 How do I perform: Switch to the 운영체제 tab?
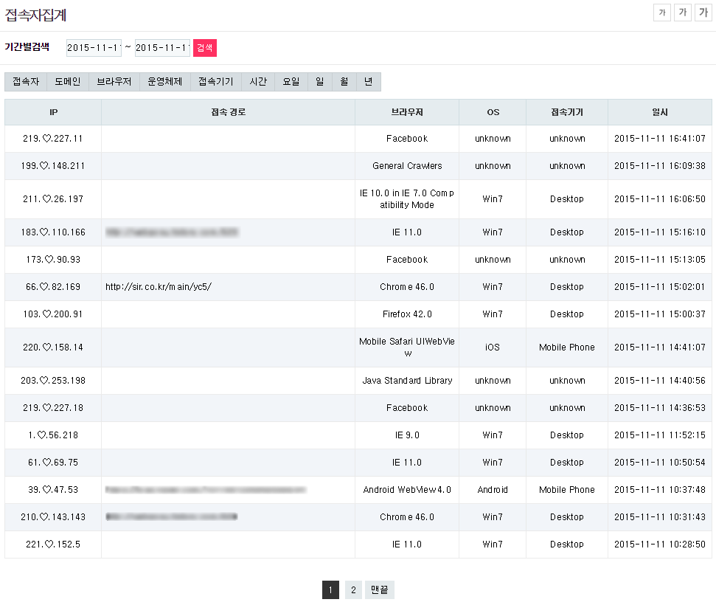(x=165, y=82)
